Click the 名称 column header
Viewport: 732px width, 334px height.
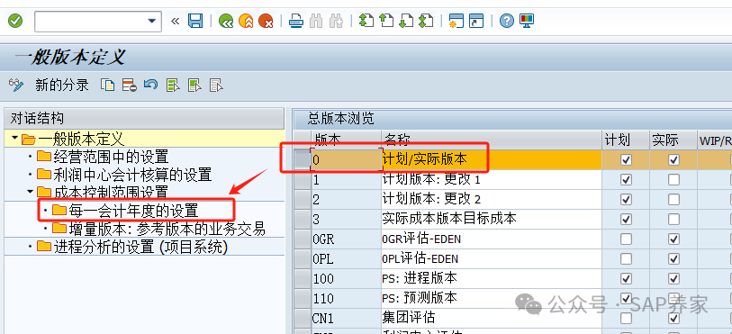[x=492, y=140]
